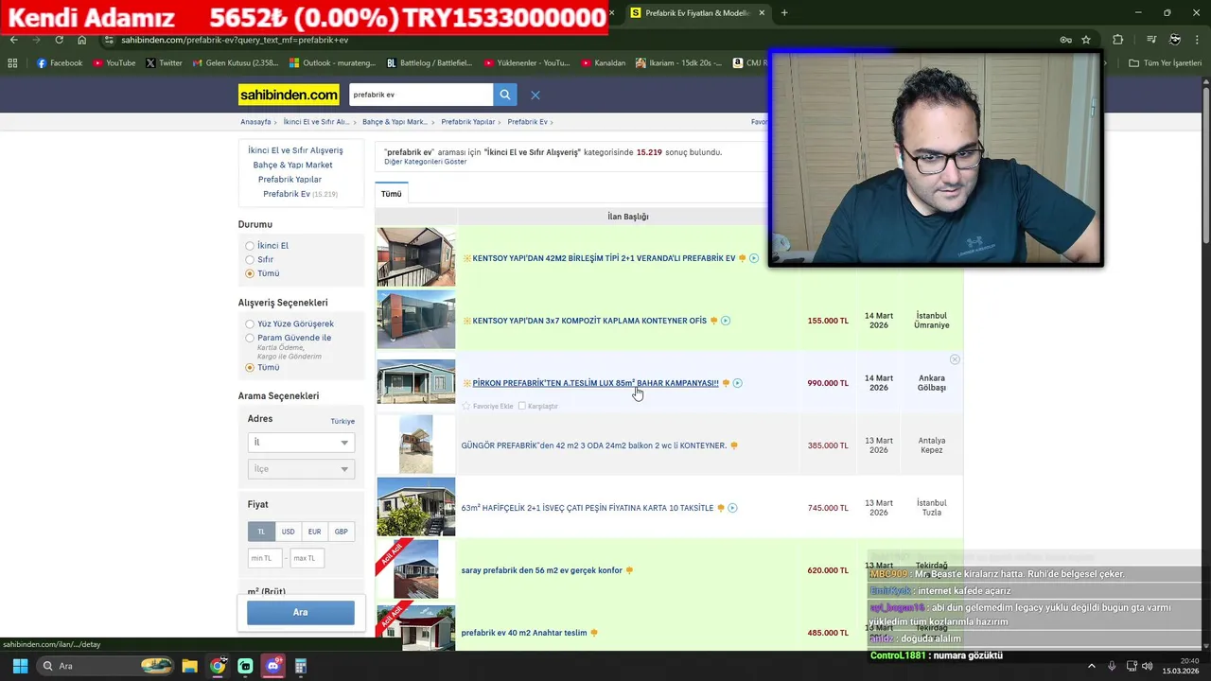Close the highlighted PİRKON listing row X
This screenshot has height=681, width=1211.
[955, 359]
